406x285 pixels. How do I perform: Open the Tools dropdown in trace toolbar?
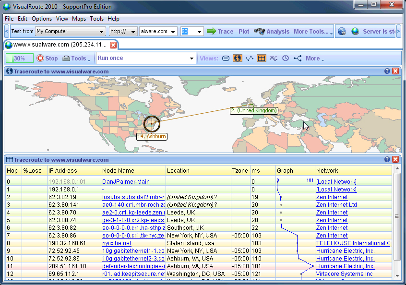click(76, 58)
